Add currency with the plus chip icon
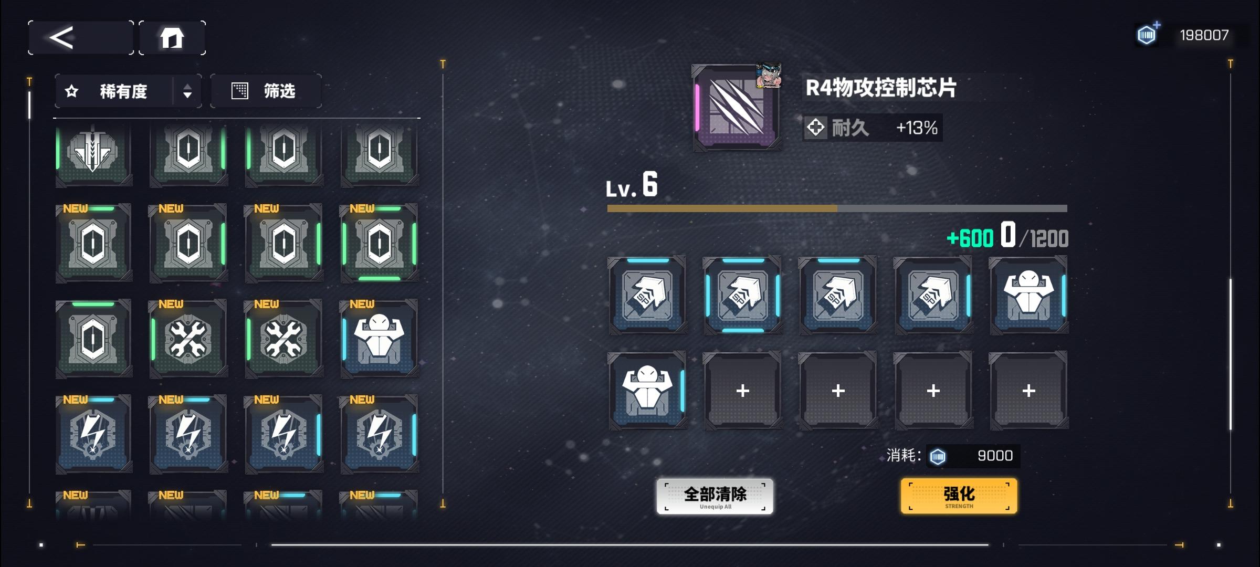 coord(1148,35)
